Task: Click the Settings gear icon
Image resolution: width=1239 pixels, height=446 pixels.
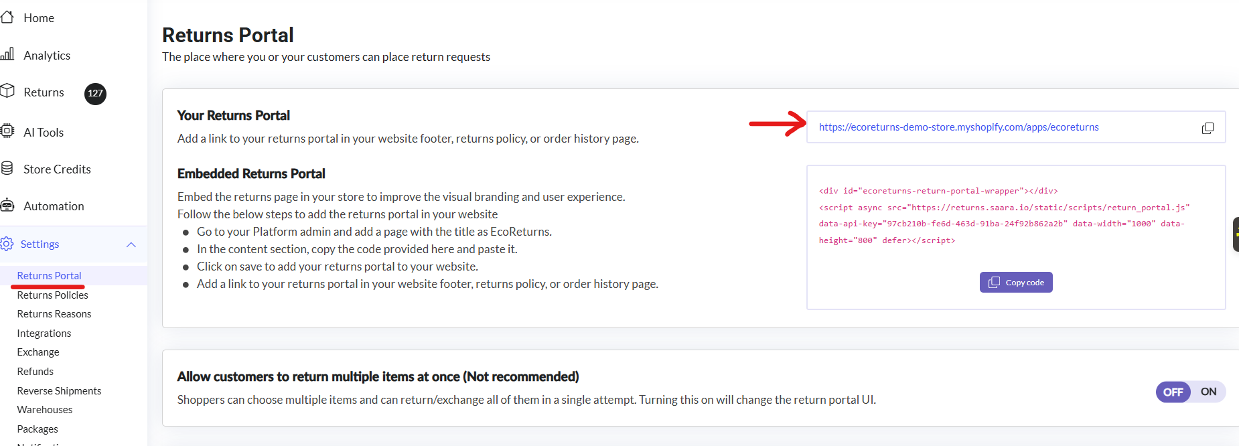Action: pyautogui.click(x=7, y=244)
